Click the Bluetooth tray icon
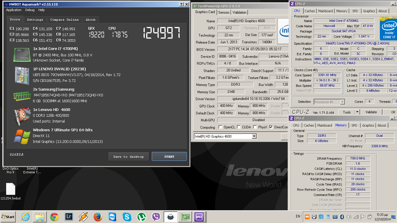Viewport: 397px width, 223px height. click(342, 217)
